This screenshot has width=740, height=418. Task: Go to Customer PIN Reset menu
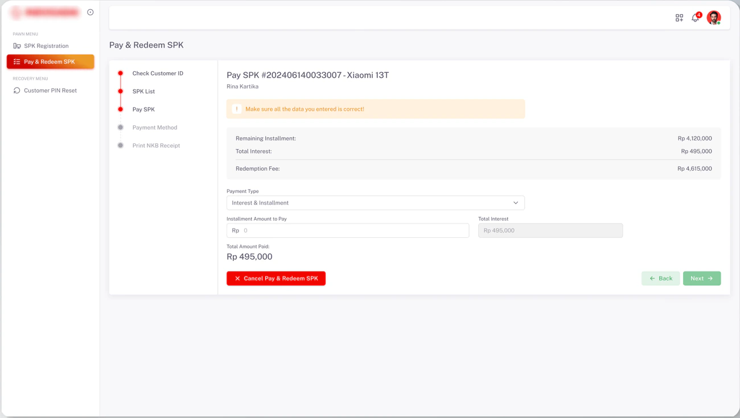(x=50, y=90)
